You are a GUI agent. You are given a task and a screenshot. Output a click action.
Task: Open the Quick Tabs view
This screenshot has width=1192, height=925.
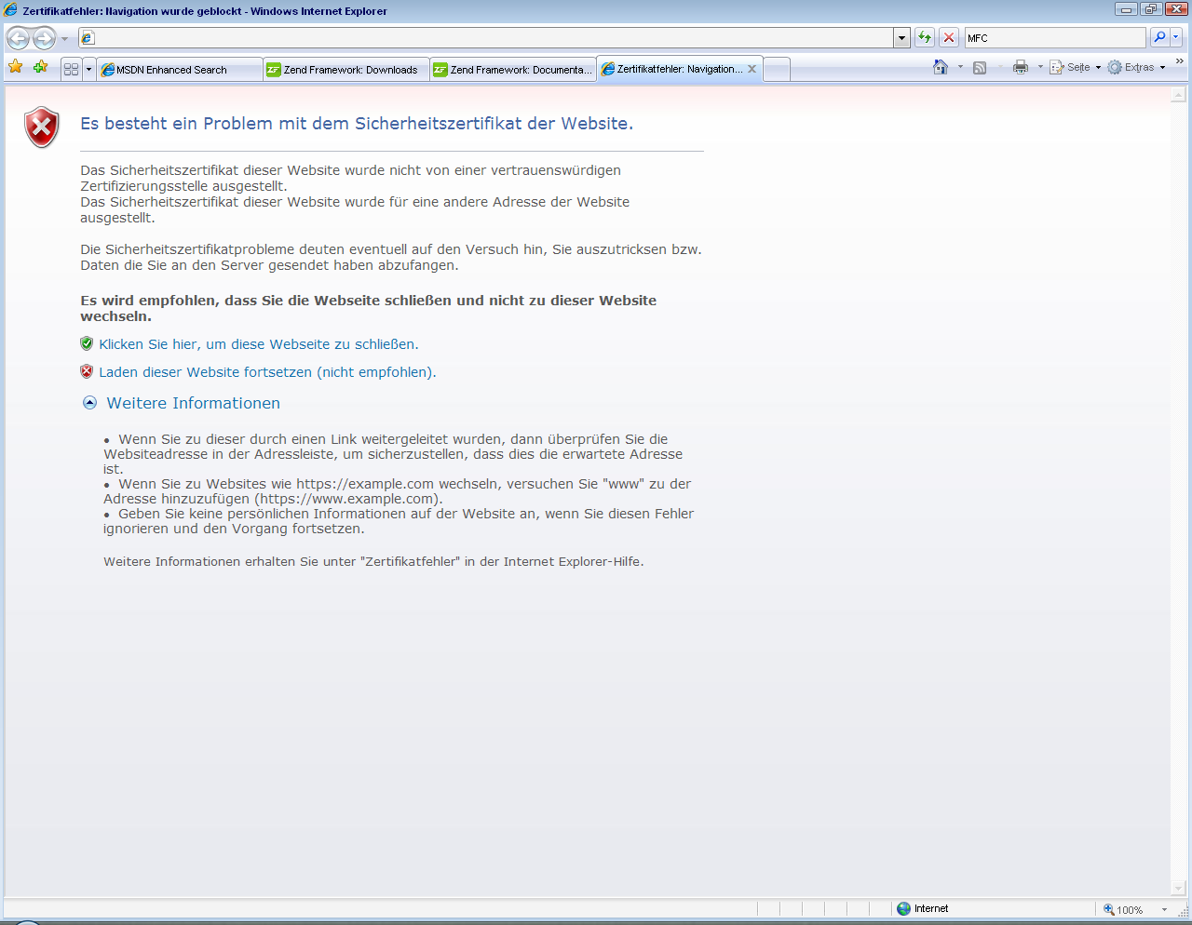coord(71,69)
